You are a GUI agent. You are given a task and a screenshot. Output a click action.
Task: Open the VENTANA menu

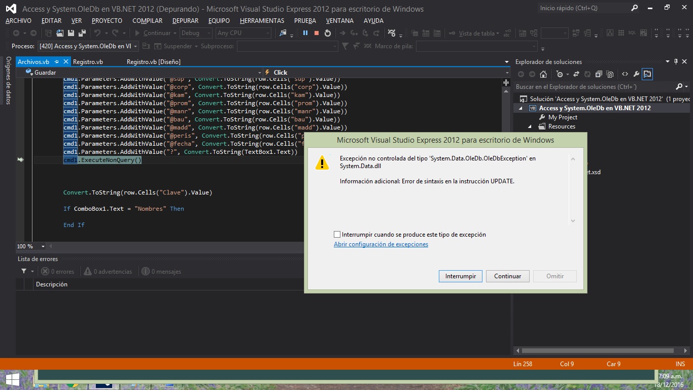click(340, 21)
